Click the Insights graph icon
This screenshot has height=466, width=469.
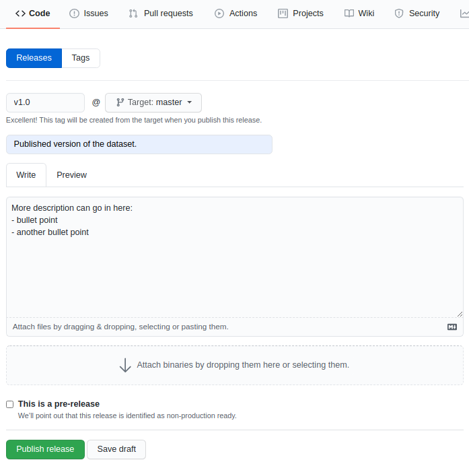pos(464,13)
